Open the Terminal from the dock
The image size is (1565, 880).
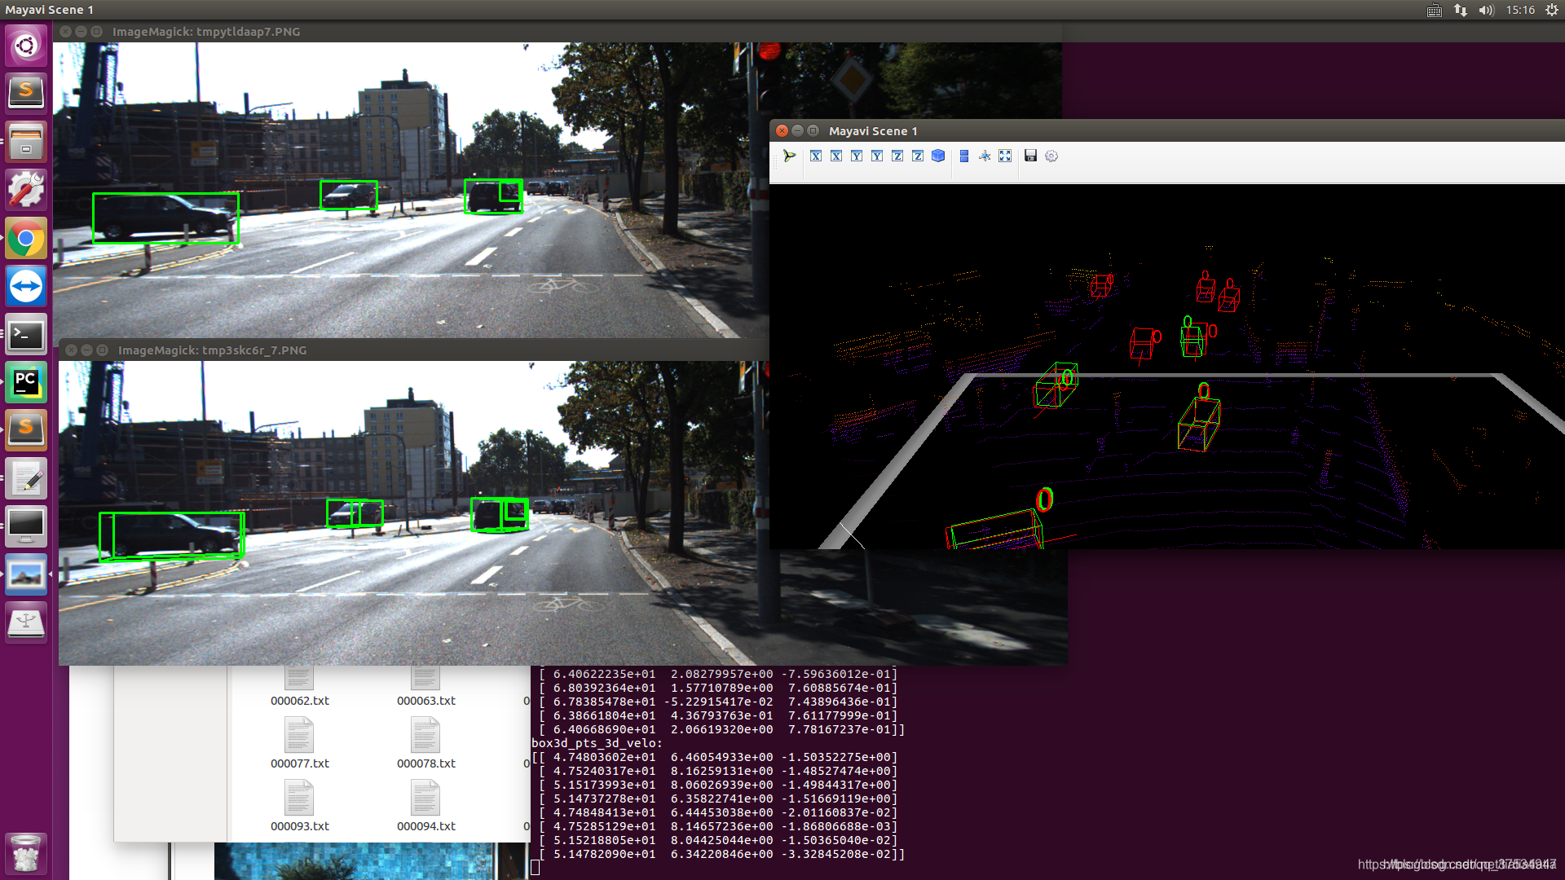26,335
